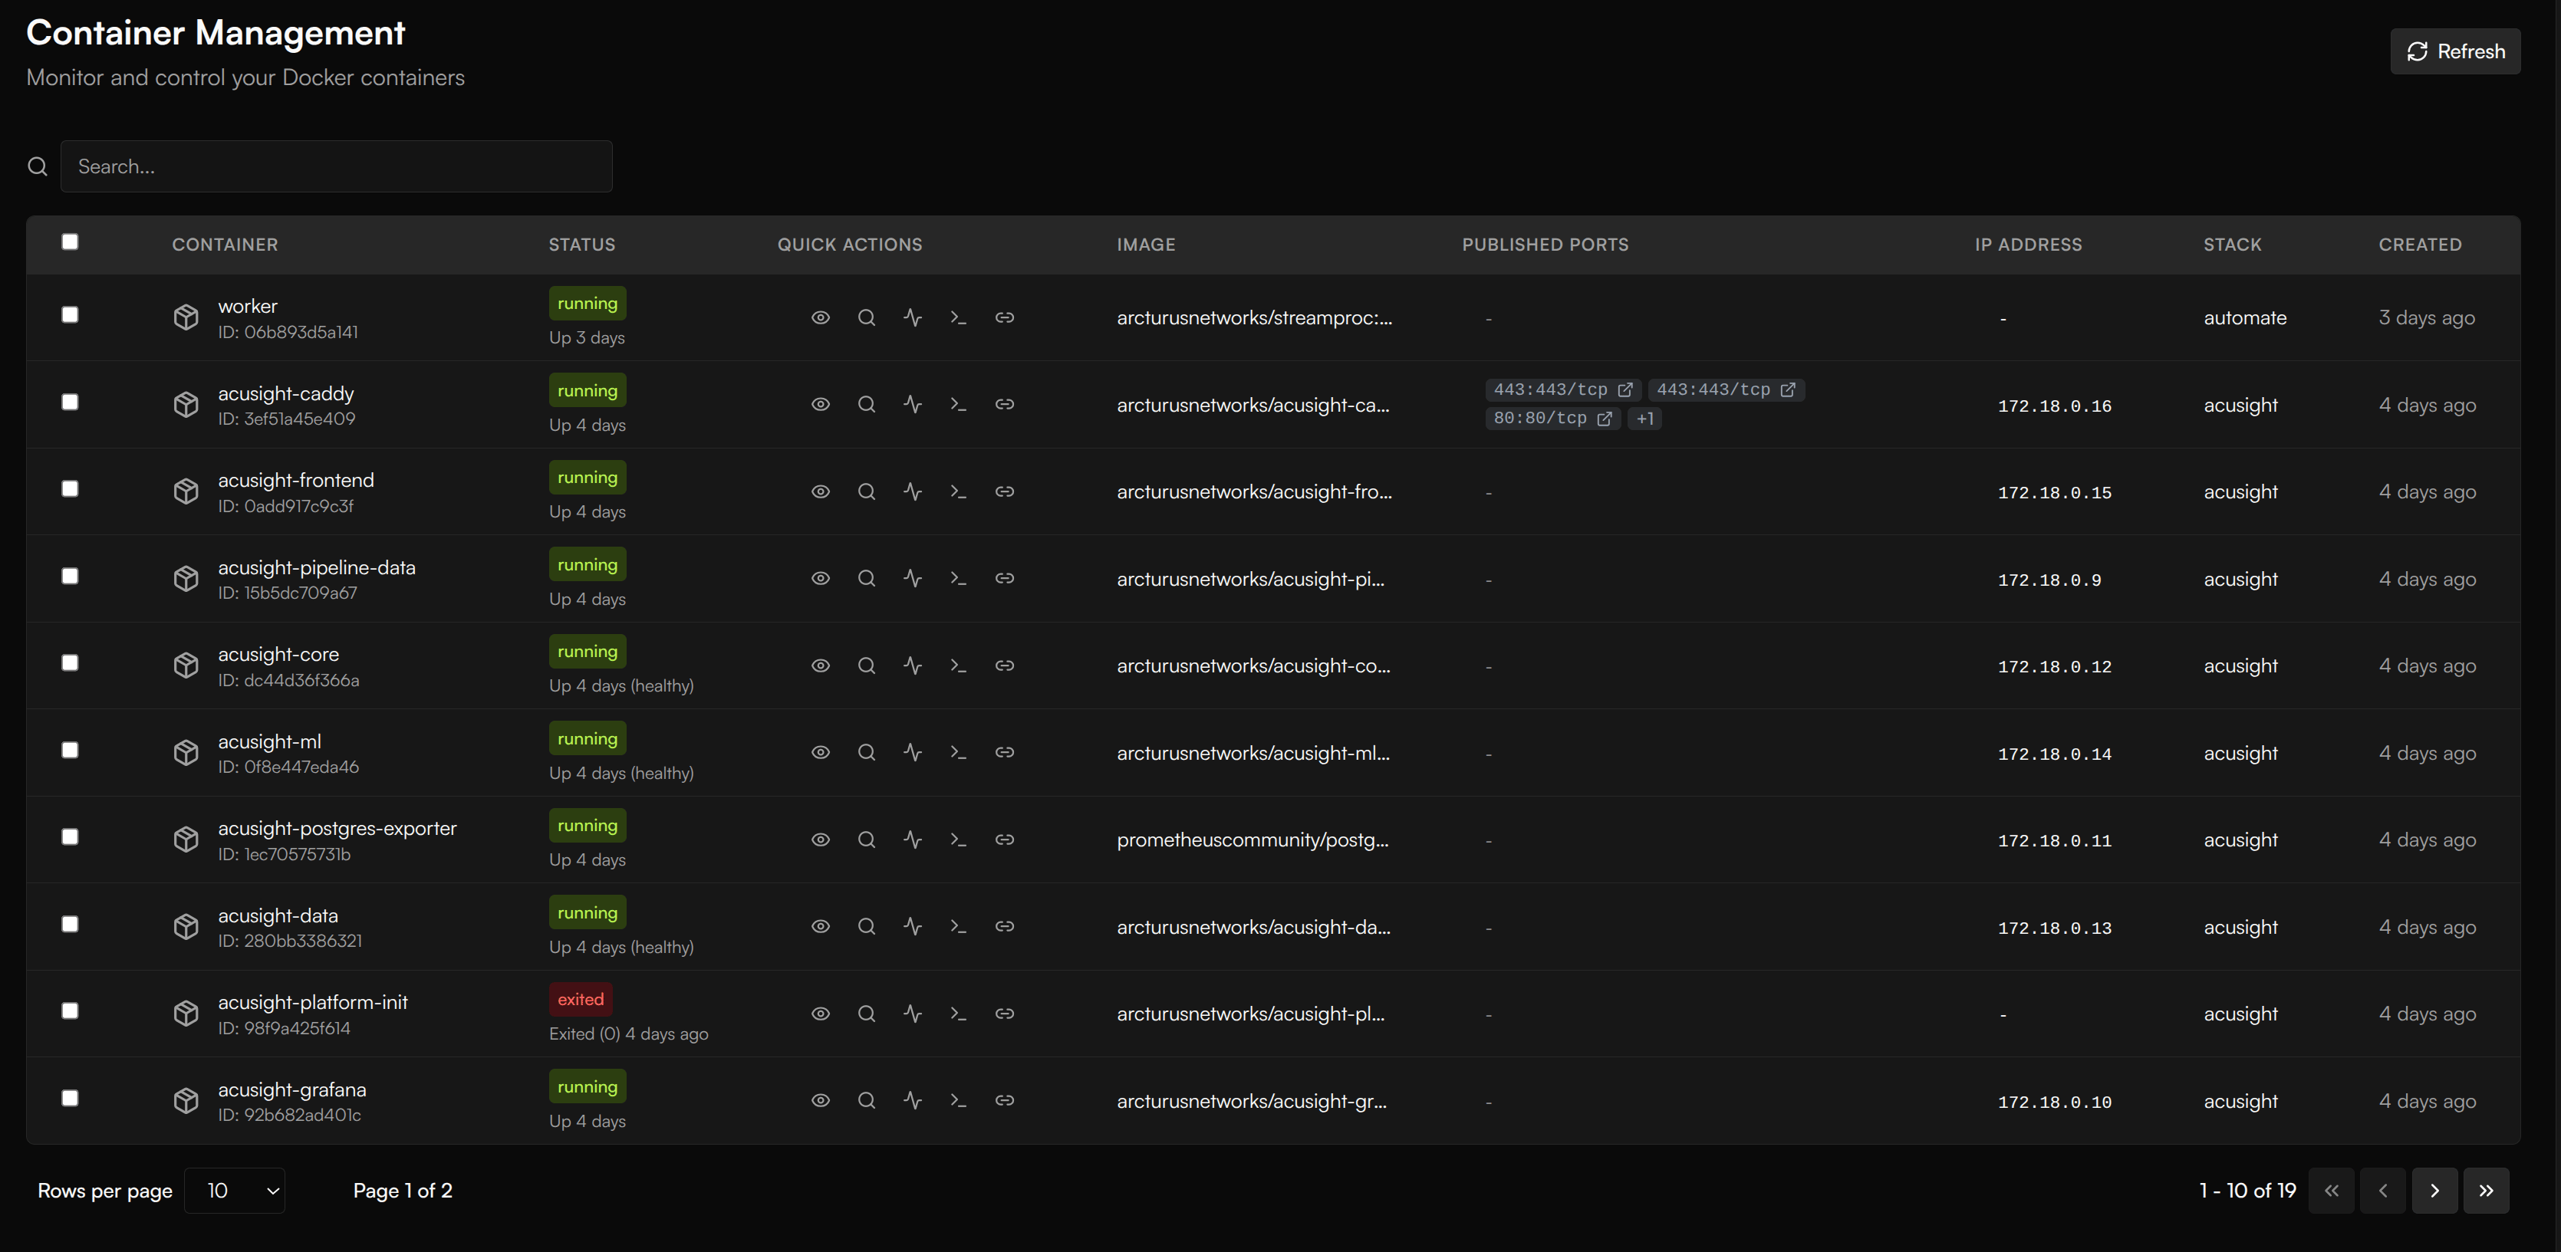Open terminal icon for acusight-ml
Viewport: 2561px width, 1252px height.
coord(959,752)
